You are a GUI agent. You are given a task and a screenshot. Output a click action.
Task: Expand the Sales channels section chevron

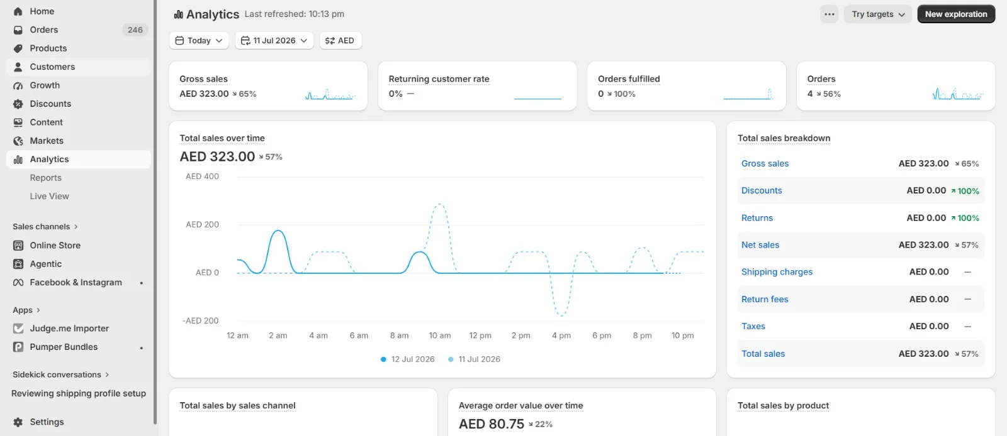tap(76, 227)
